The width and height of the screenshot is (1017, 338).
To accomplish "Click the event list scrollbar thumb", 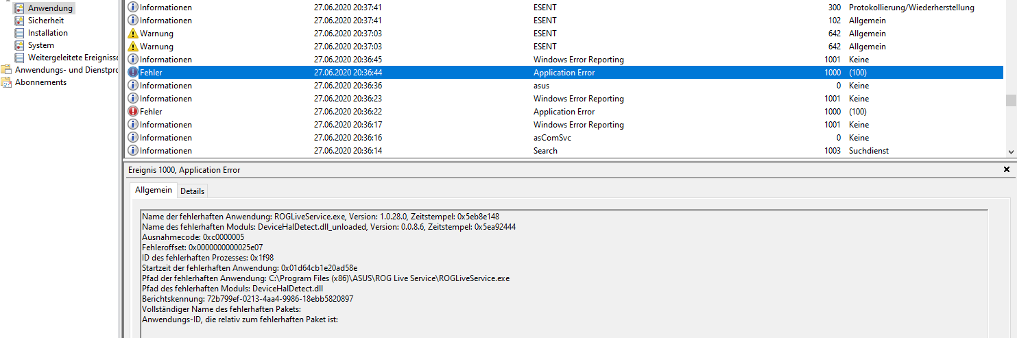I will tap(1011, 101).
